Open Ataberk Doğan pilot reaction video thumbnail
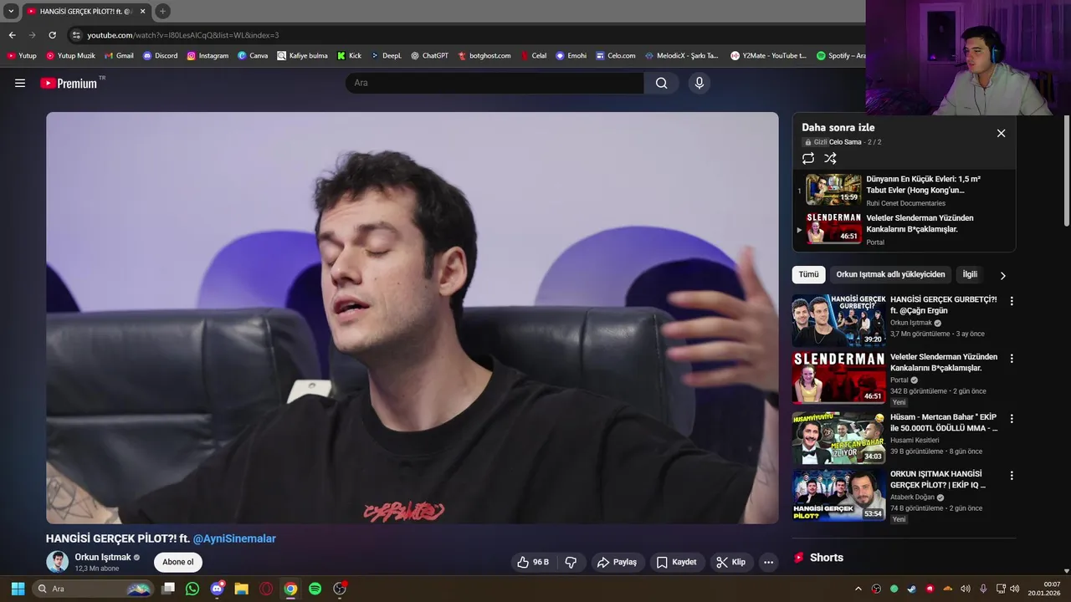This screenshot has height=602, width=1071. (x=838, y=496)
